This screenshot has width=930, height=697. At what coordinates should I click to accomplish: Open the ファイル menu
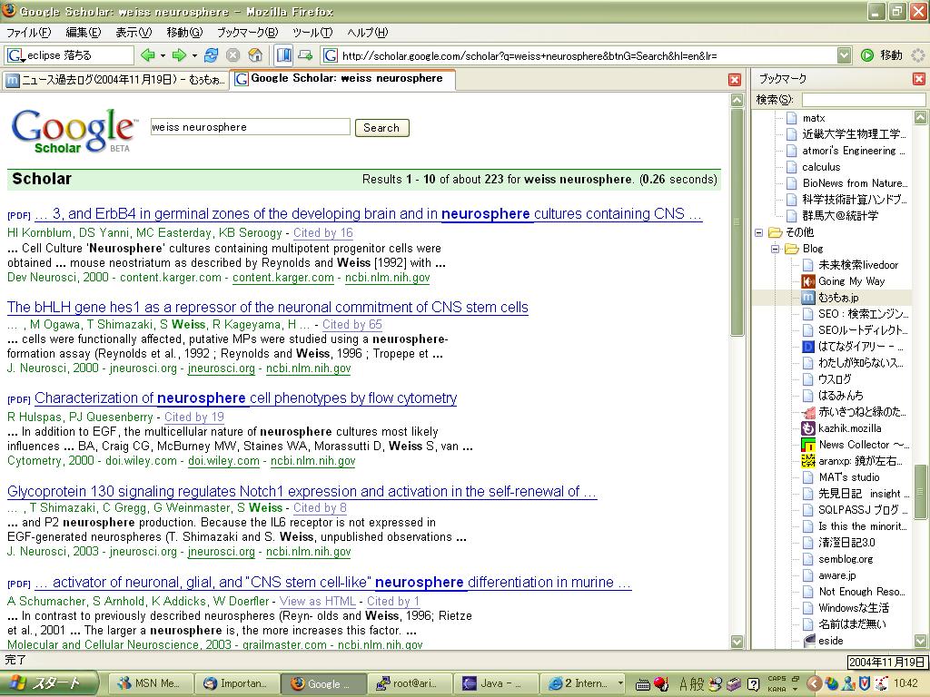[x=28, y=32]
